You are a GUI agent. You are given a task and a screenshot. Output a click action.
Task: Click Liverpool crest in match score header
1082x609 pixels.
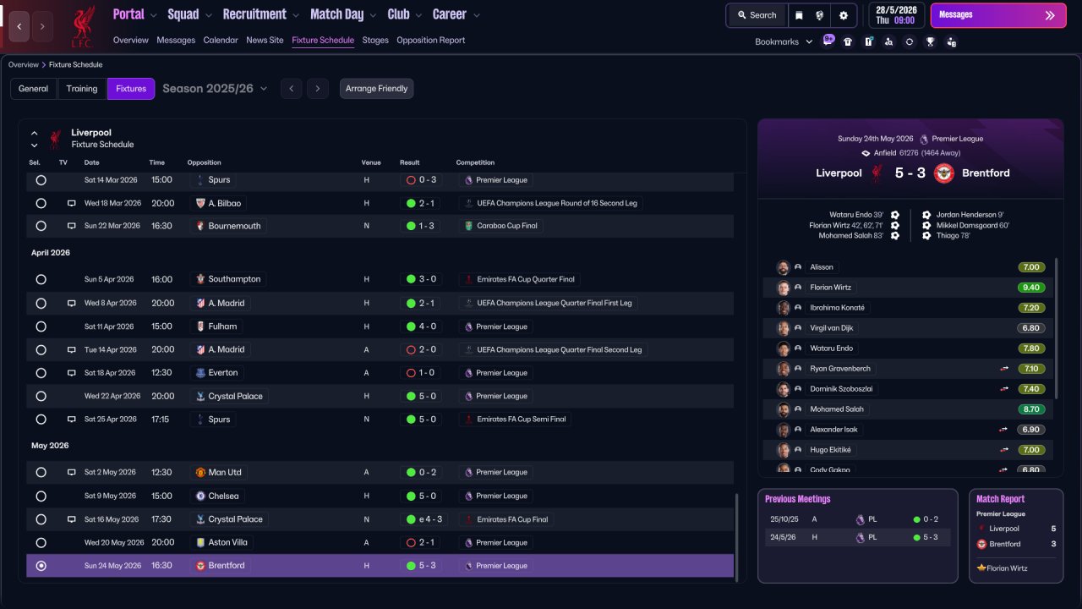pos(877,173)
